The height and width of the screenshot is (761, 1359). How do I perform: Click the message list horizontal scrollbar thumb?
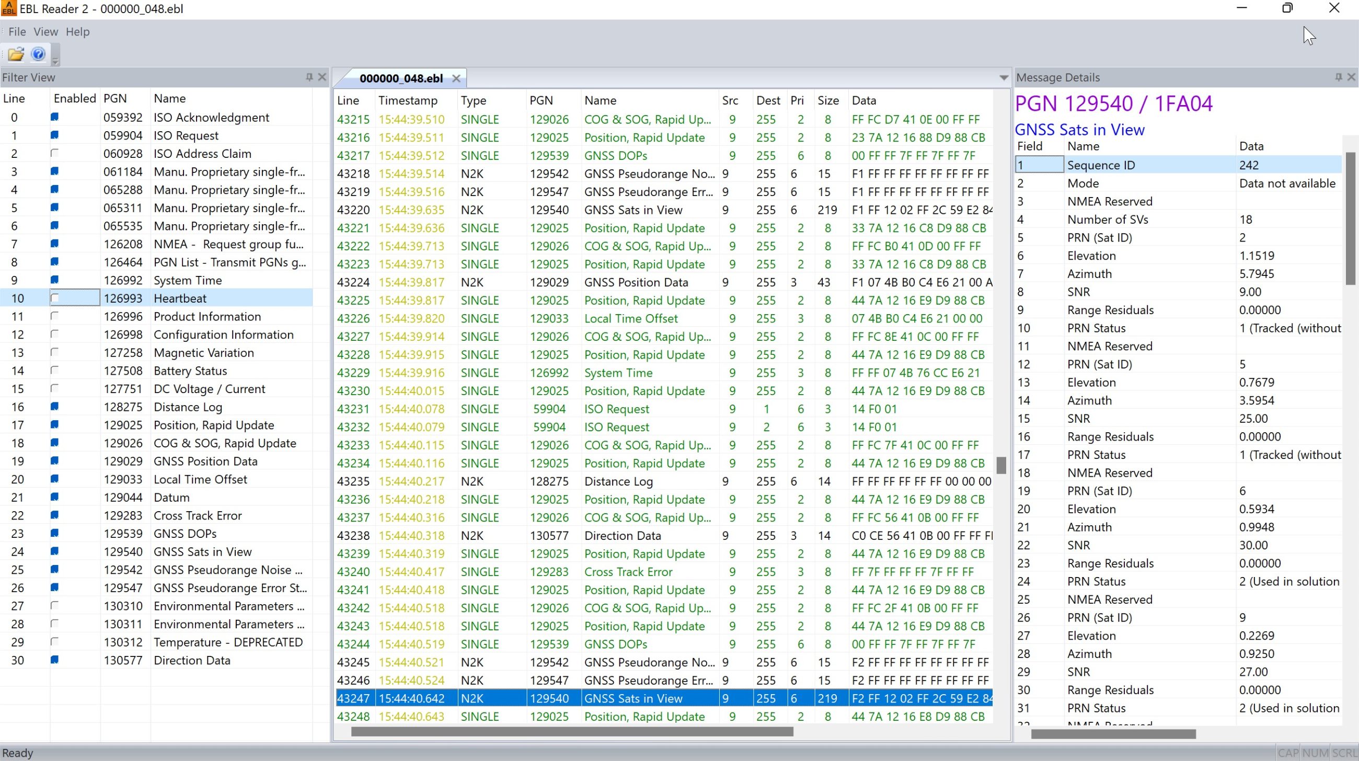(x=572, y=731)
